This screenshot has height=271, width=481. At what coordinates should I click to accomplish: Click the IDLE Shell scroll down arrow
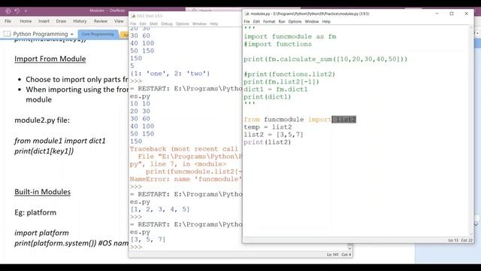349,248
